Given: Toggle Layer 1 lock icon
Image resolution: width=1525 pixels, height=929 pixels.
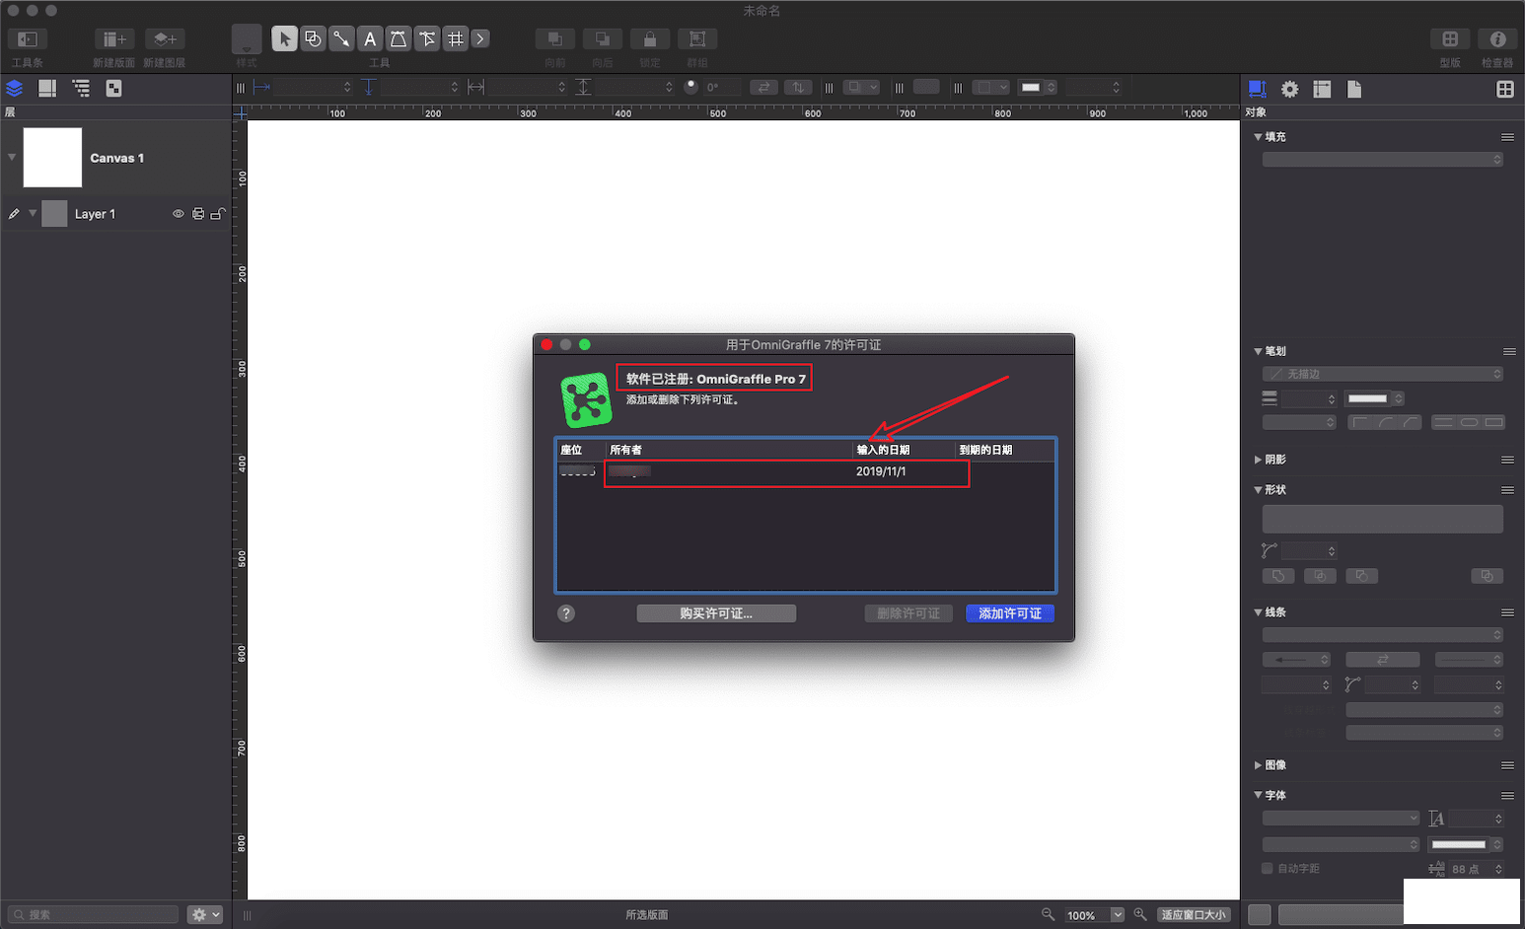Looking at the screenshot, I should pyautogui.click(x=218, y=214).
